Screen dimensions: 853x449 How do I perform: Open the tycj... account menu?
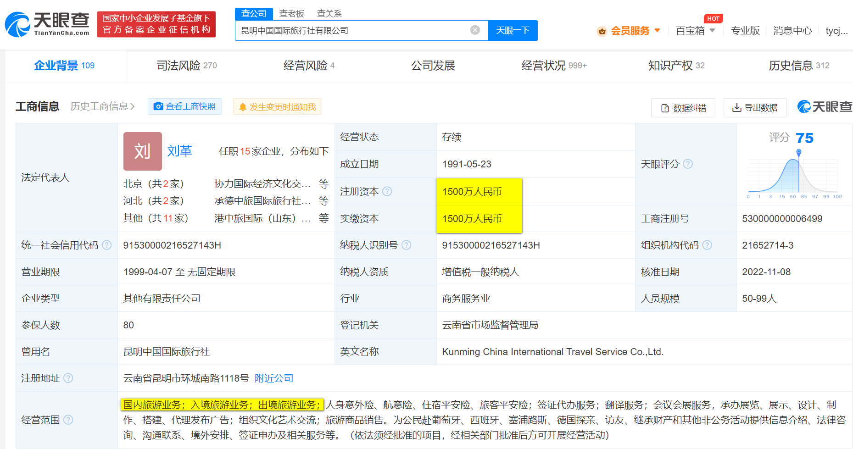click(x=836, y=31)
